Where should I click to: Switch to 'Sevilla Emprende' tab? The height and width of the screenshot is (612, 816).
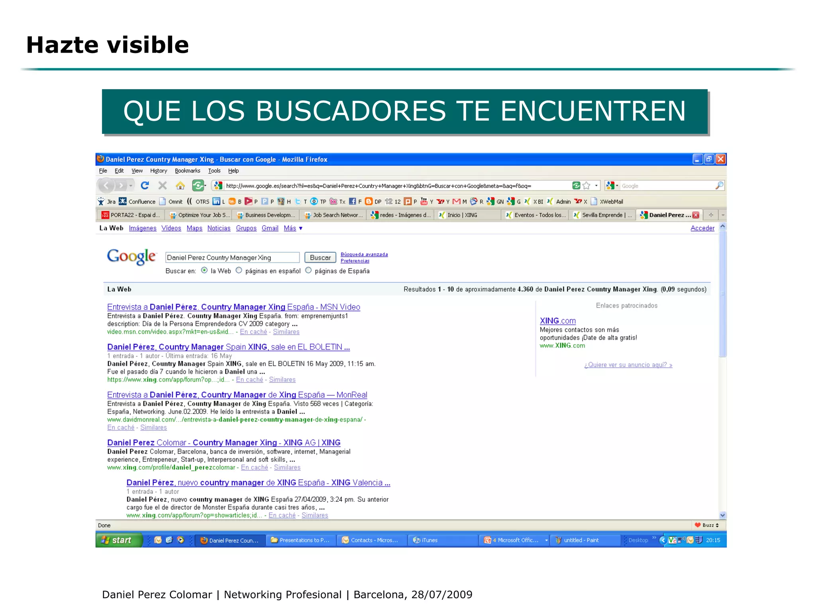(x=602, y=215)
